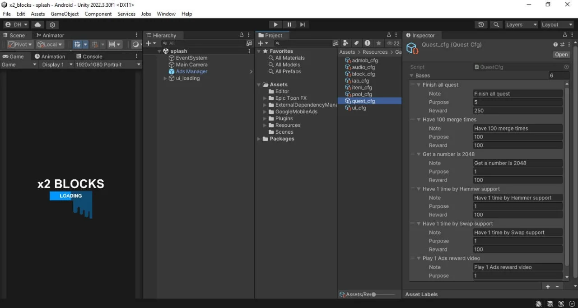Image resolution: width=578 pixels, height=308 pixels.
Task: Toggle the Hierarchy panel lock icon
Action: point(242,35)
